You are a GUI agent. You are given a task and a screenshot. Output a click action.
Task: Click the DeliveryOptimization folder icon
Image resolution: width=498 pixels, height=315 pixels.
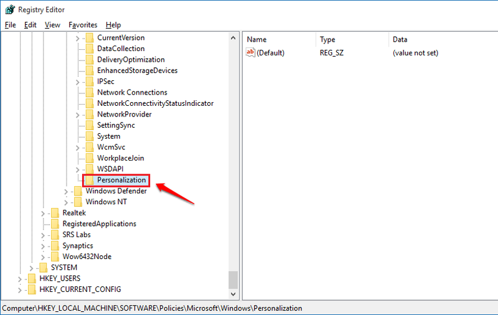90,60
